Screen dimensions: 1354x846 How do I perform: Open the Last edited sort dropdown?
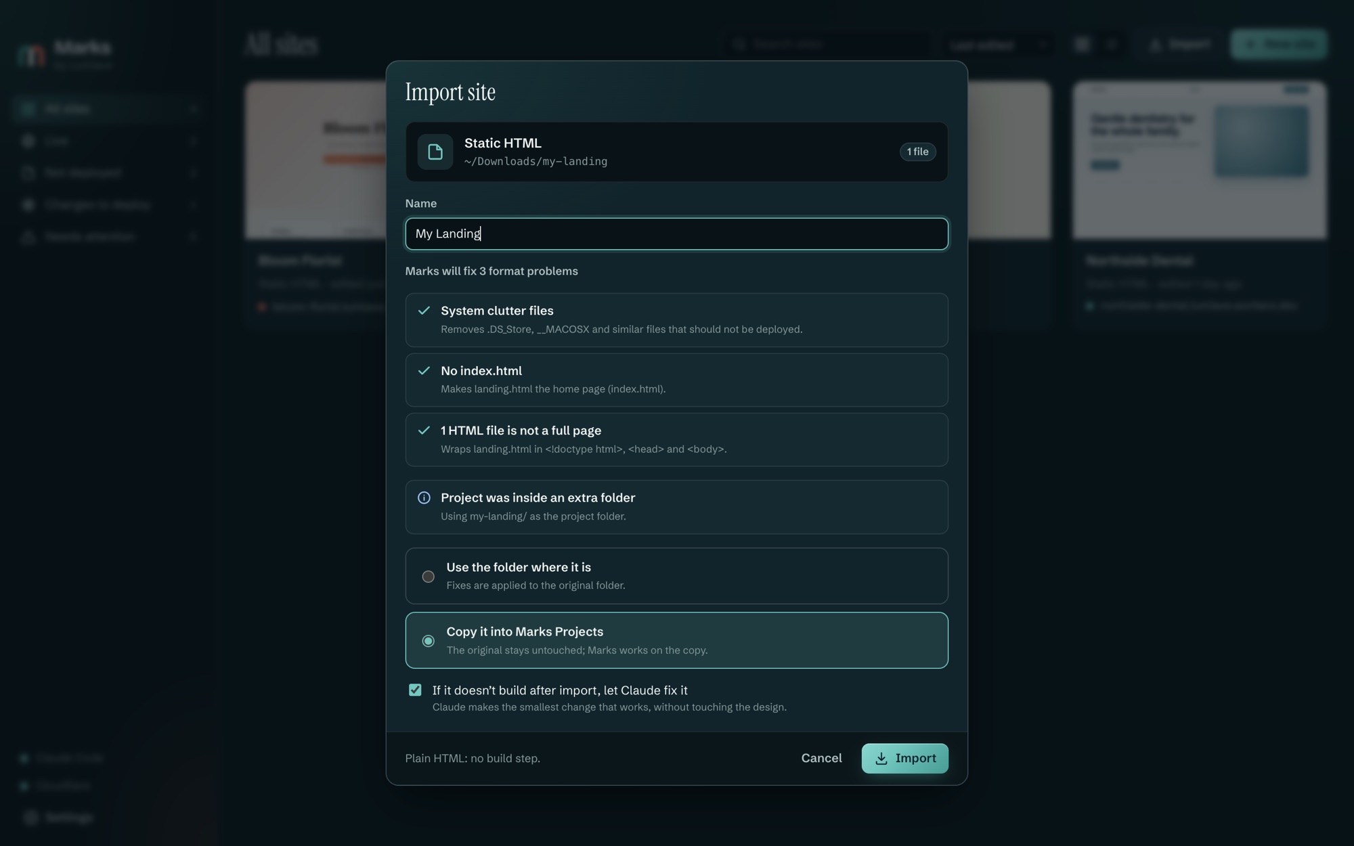998,45
